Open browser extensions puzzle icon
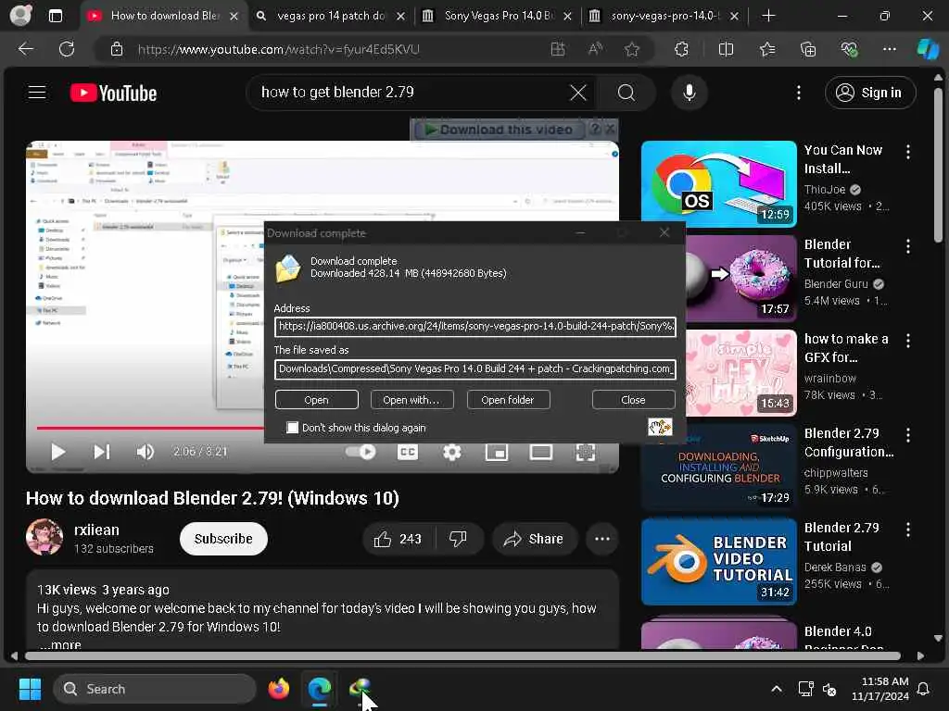Image resolution: width=949 pixels, height=711 pixels. point(681,49)
